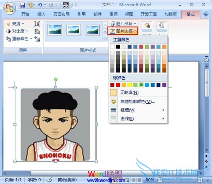212x184 pixels.
Task: Pick the green standard color swatch
Action: 141,85
